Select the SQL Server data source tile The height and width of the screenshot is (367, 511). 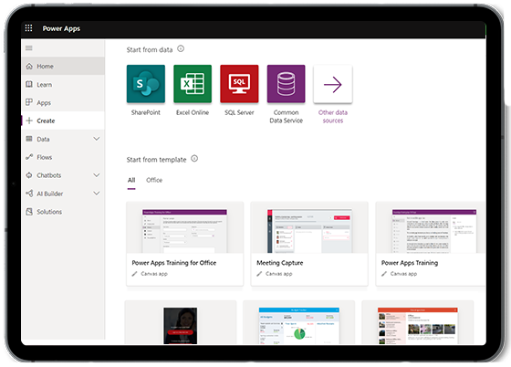[239, 84]
